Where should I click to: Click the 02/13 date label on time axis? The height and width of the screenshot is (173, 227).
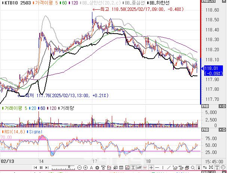(7, 160)
